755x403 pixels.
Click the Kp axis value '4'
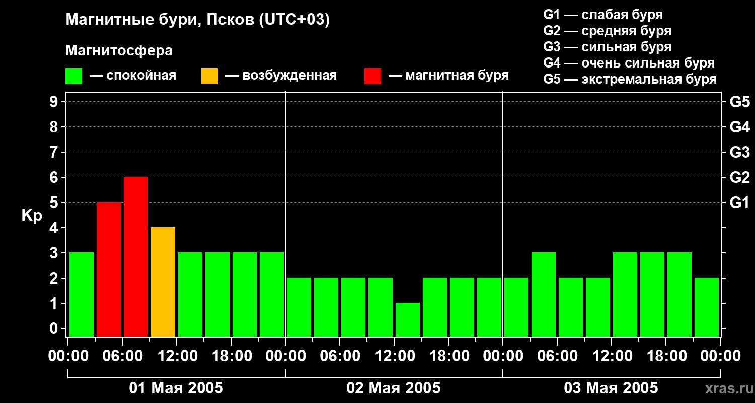tap(55, 228)
